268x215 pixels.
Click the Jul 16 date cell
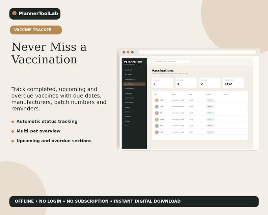coord(191,126)
